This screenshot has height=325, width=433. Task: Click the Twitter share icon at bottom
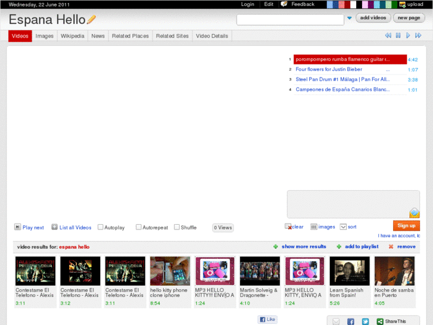(x=365, y=321)
